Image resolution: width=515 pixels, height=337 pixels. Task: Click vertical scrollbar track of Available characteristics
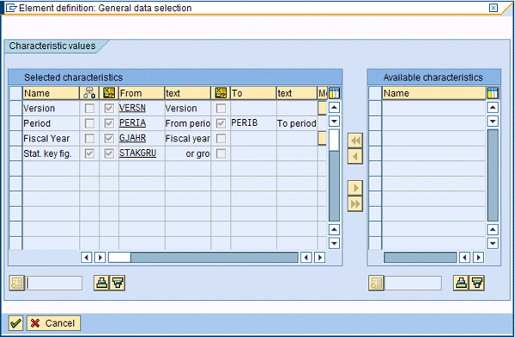(x=493, y=175)
